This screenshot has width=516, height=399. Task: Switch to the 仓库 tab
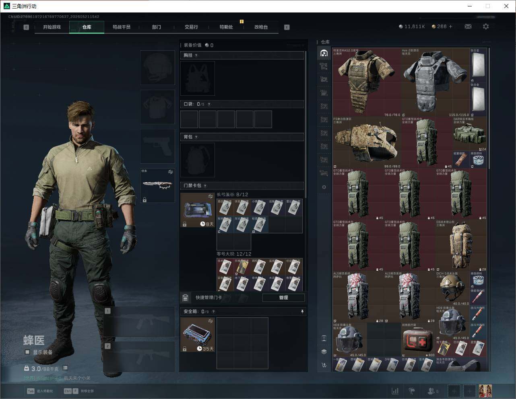pos(87,27)
